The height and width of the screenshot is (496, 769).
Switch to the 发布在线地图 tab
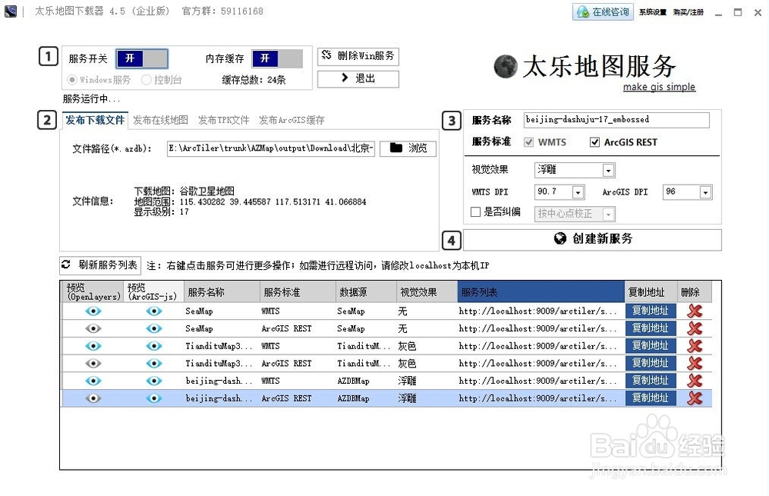[x=161, y=120]
